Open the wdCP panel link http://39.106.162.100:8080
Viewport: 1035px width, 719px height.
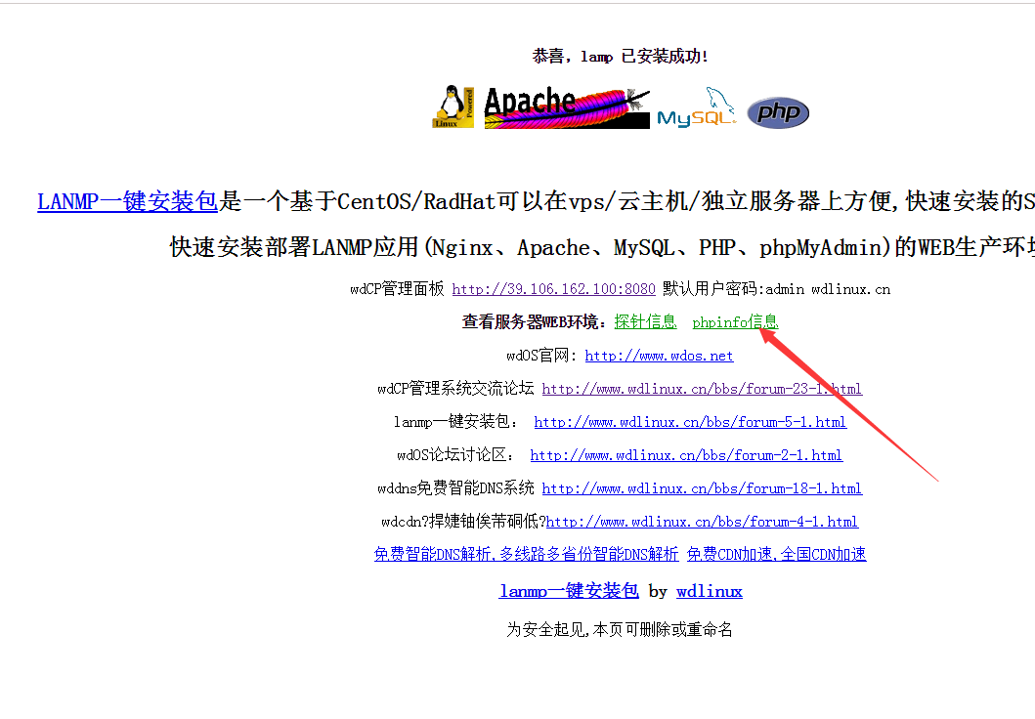(x=554, y=289)
